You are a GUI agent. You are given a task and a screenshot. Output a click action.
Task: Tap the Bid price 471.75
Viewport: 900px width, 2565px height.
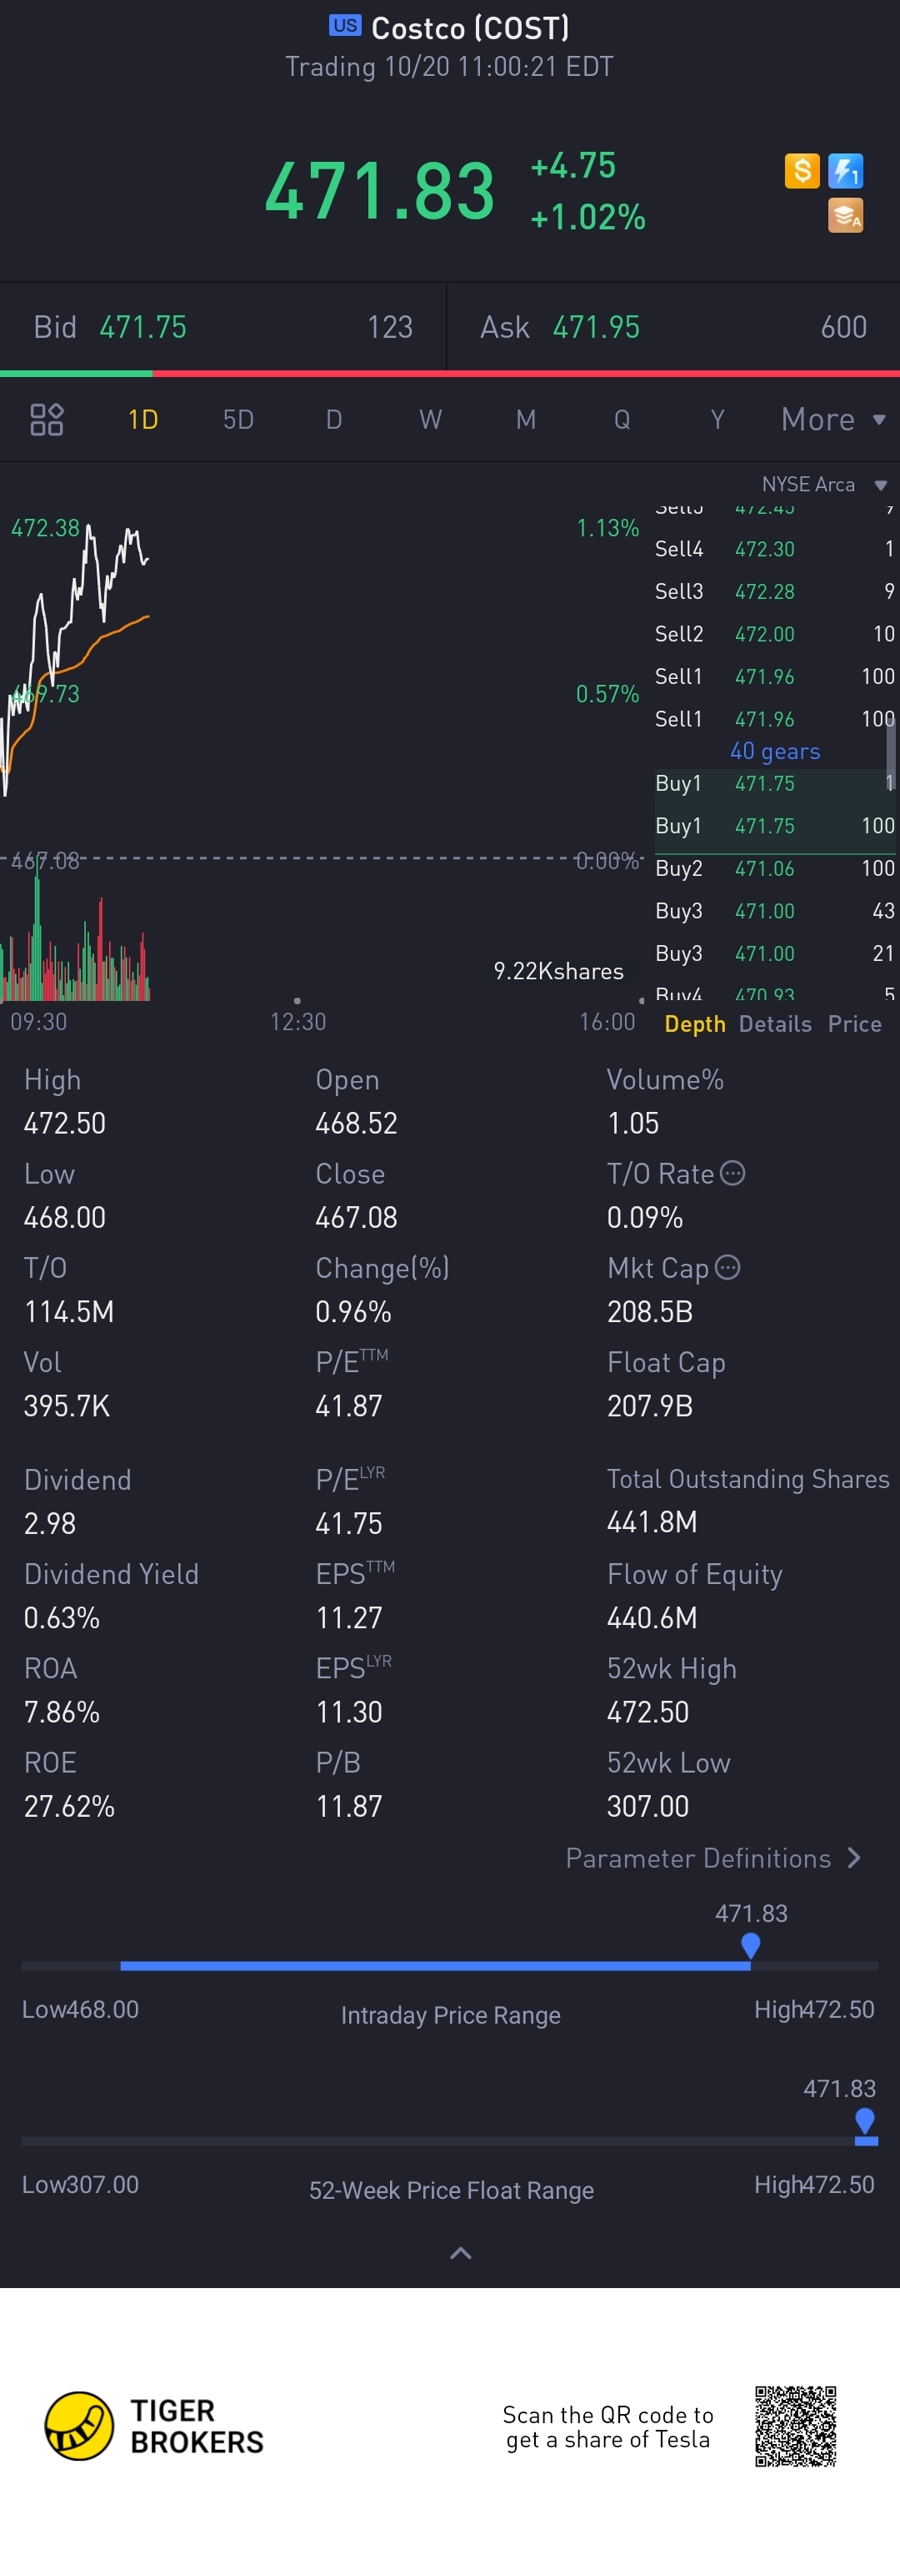click(x=143, y=328)
